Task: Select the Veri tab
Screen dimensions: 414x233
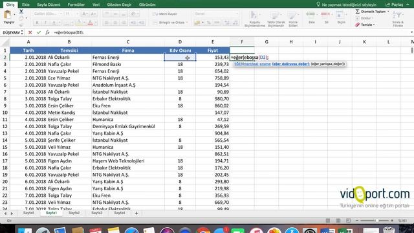Action: click(96, 5)
